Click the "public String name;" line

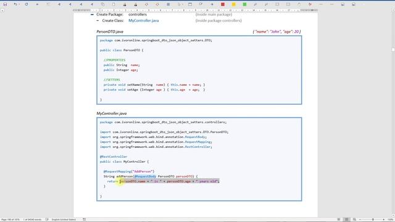pos(122,65)
